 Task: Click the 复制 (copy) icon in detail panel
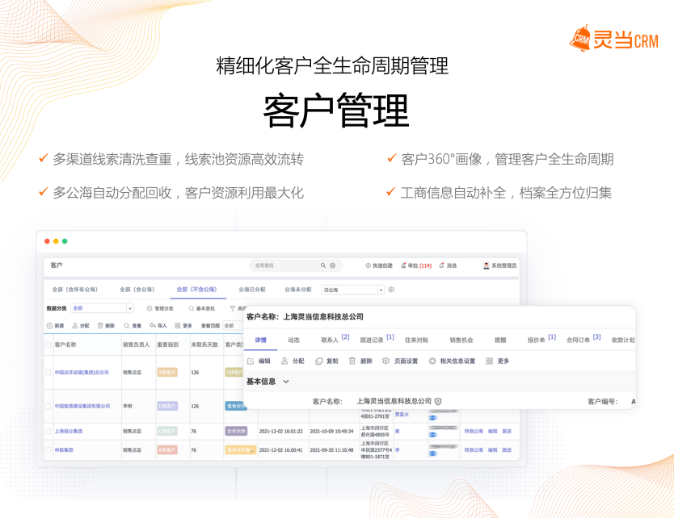click(x=319, y=361)
